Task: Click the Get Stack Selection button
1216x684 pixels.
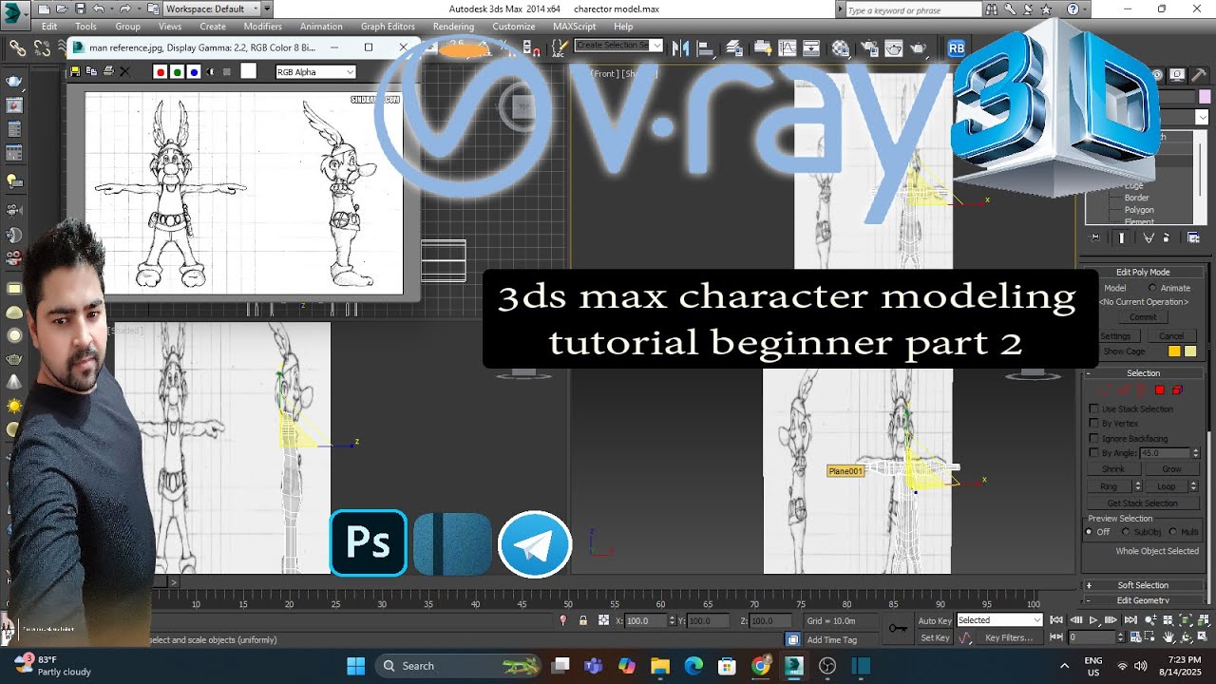Action: click(1142, 503)
